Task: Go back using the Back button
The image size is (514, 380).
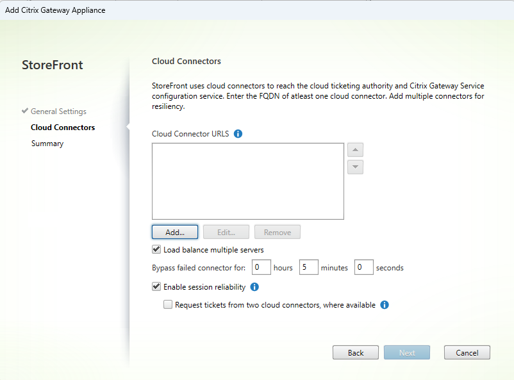Action: click(356, 352)
